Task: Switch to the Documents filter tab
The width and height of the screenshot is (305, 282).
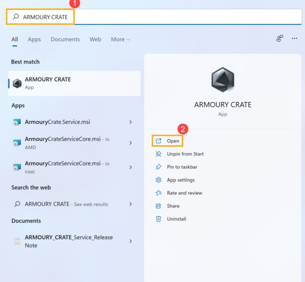Action: coord(65,39)
